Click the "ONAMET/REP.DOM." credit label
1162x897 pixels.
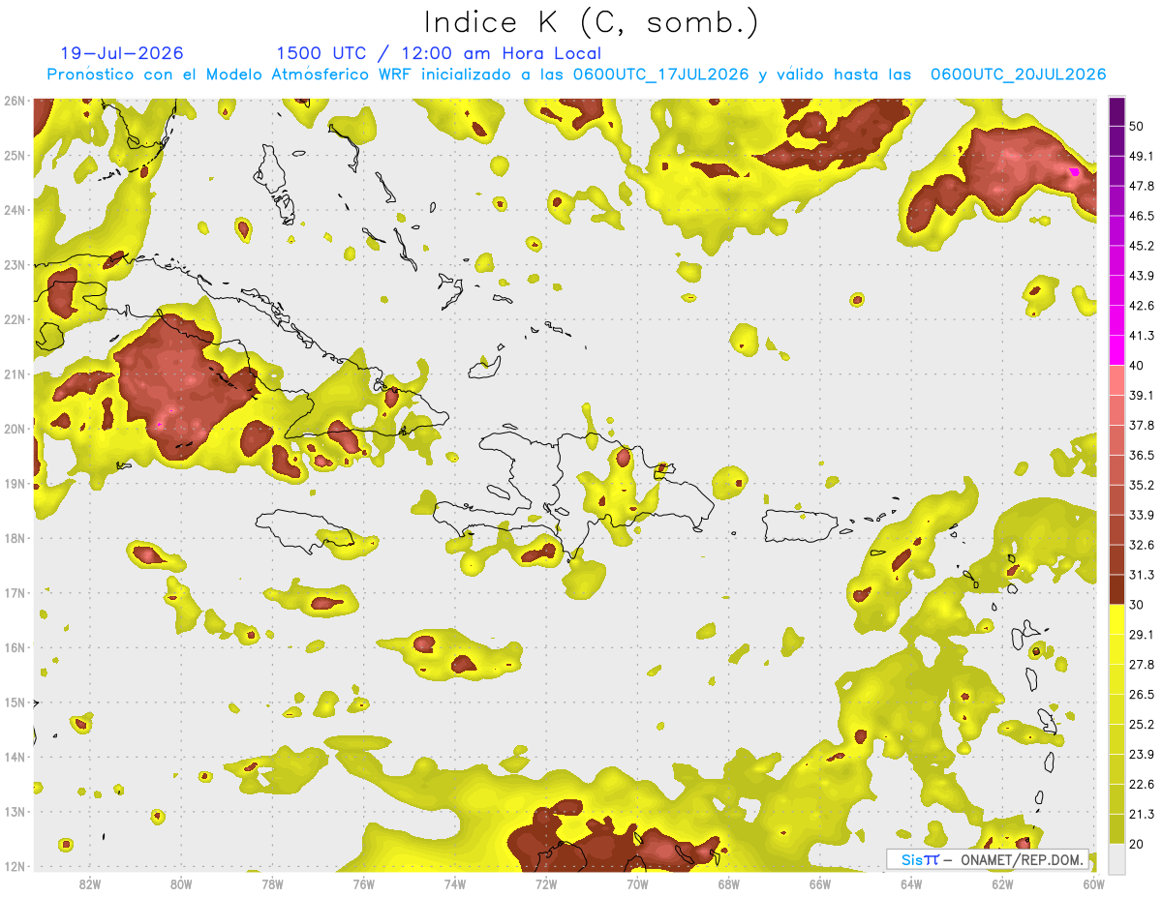1020,859
